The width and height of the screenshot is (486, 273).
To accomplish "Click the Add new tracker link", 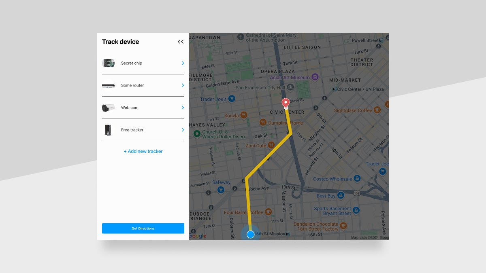I will click(143, 151).
